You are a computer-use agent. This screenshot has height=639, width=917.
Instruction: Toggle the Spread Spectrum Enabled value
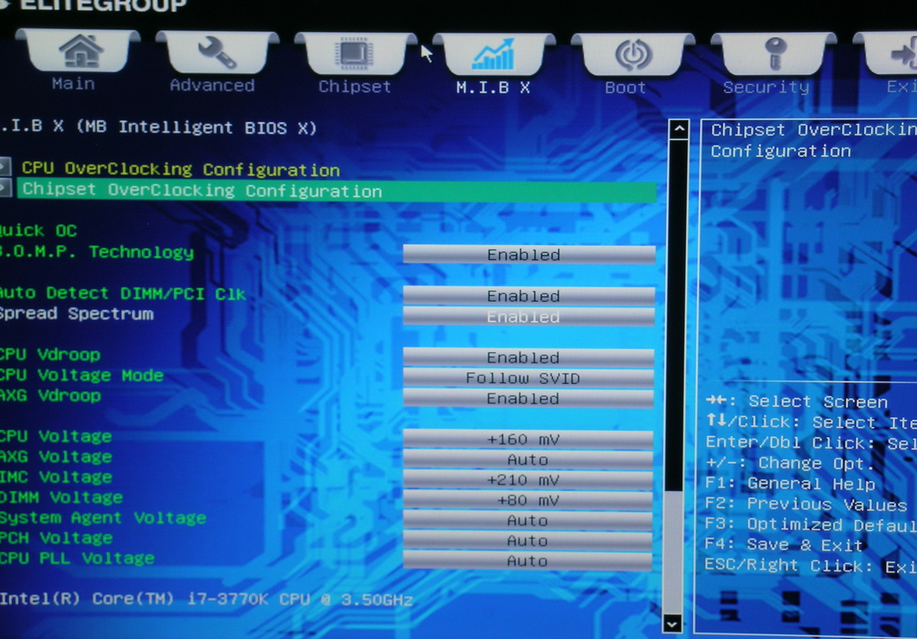(529, 317)
